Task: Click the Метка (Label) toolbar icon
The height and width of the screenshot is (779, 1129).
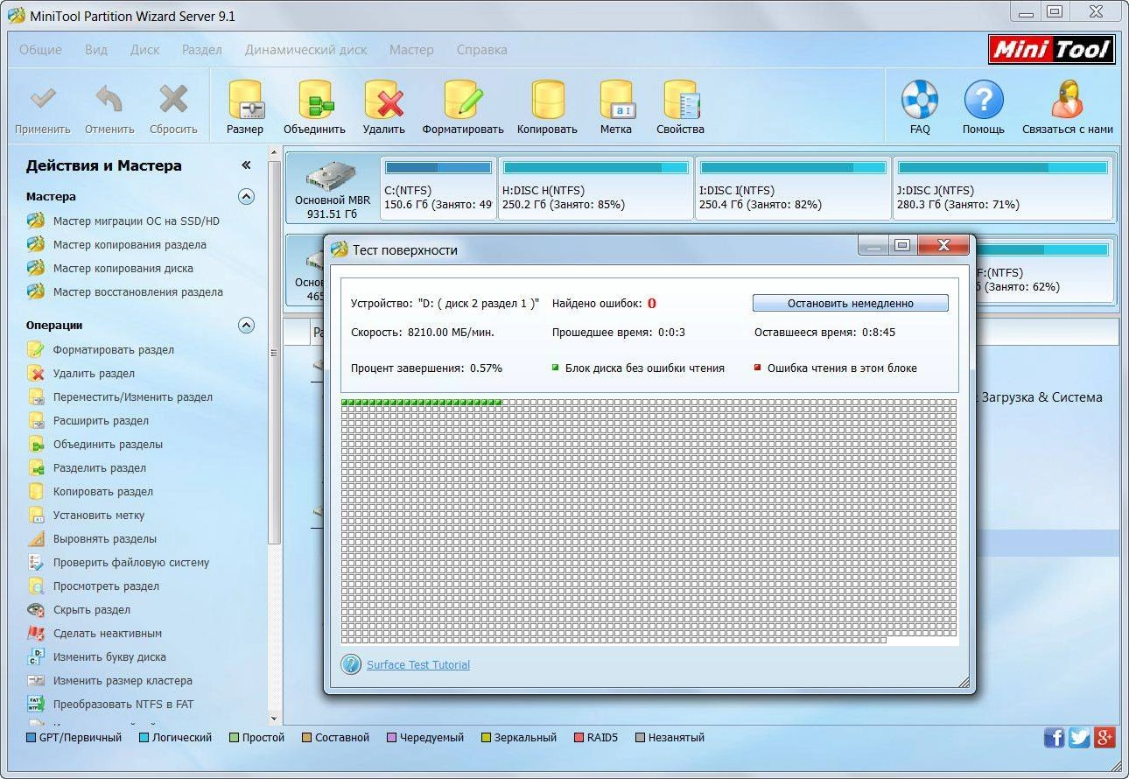Action: click(616, 100)
